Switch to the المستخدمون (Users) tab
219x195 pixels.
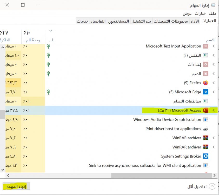pyautogui.click(x=118, y=21)
